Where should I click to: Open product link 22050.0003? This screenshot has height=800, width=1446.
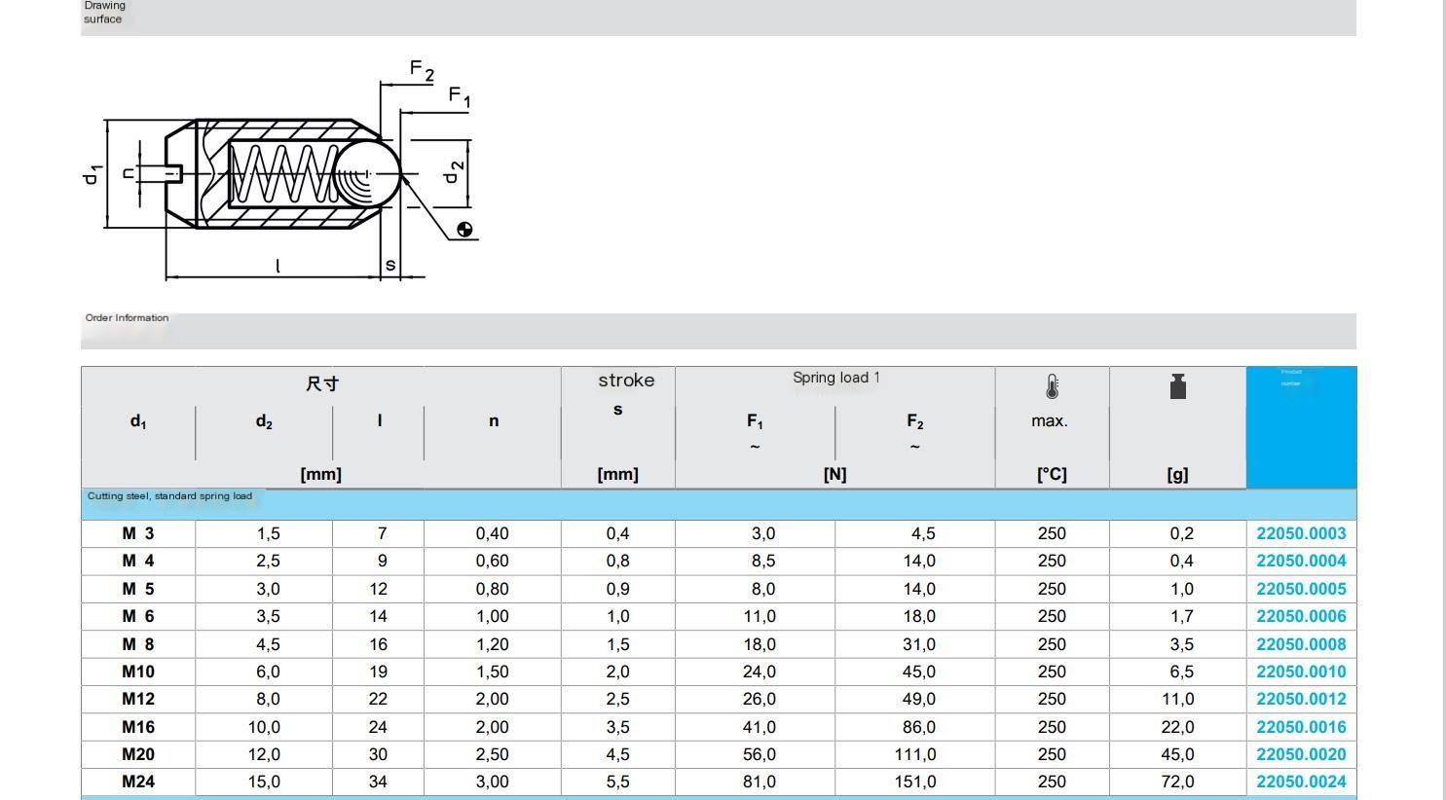point(1301,533)
